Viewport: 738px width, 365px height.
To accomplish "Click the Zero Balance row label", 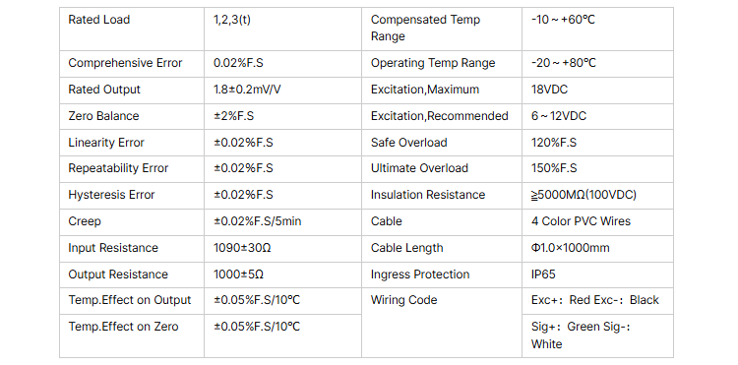I will tap(103, 116).
